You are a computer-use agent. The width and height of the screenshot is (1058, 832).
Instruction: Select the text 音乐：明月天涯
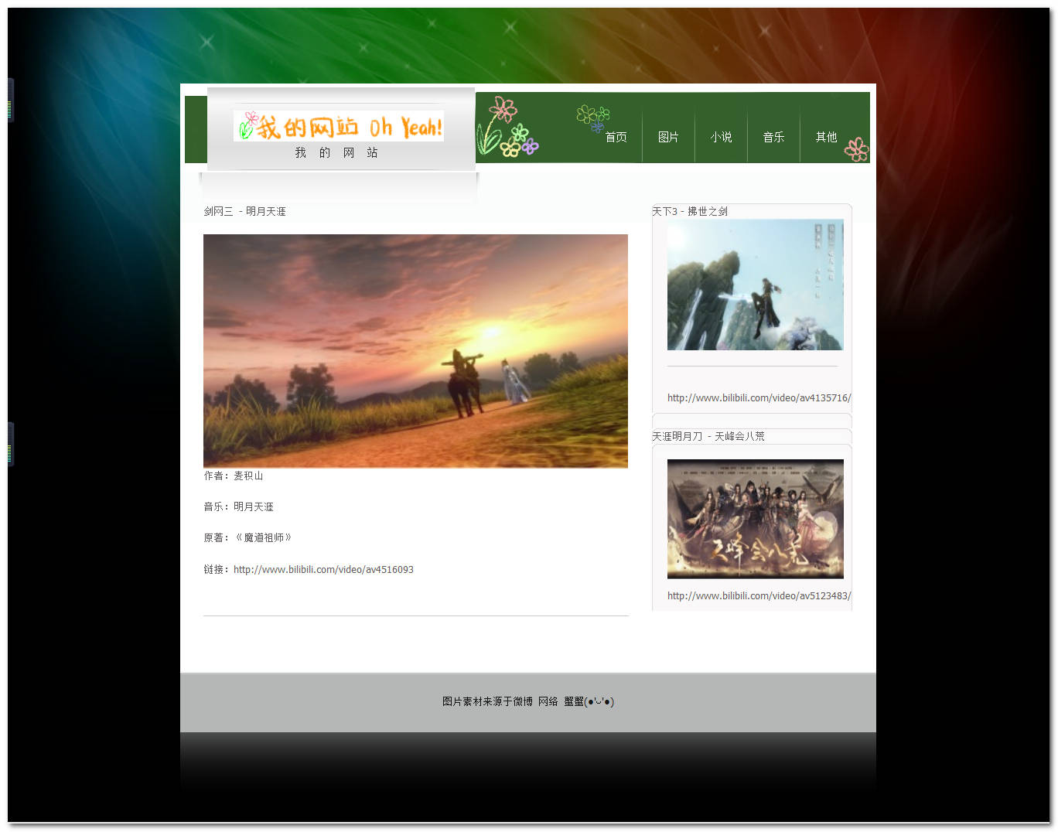tap(238, 506)
